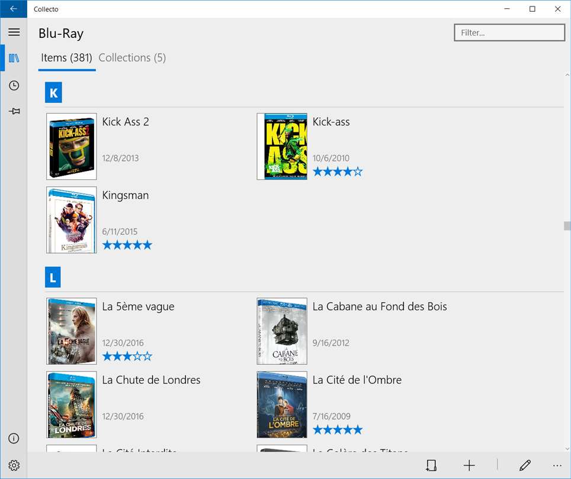Open the library collections sidebar icon

[14, 58]
